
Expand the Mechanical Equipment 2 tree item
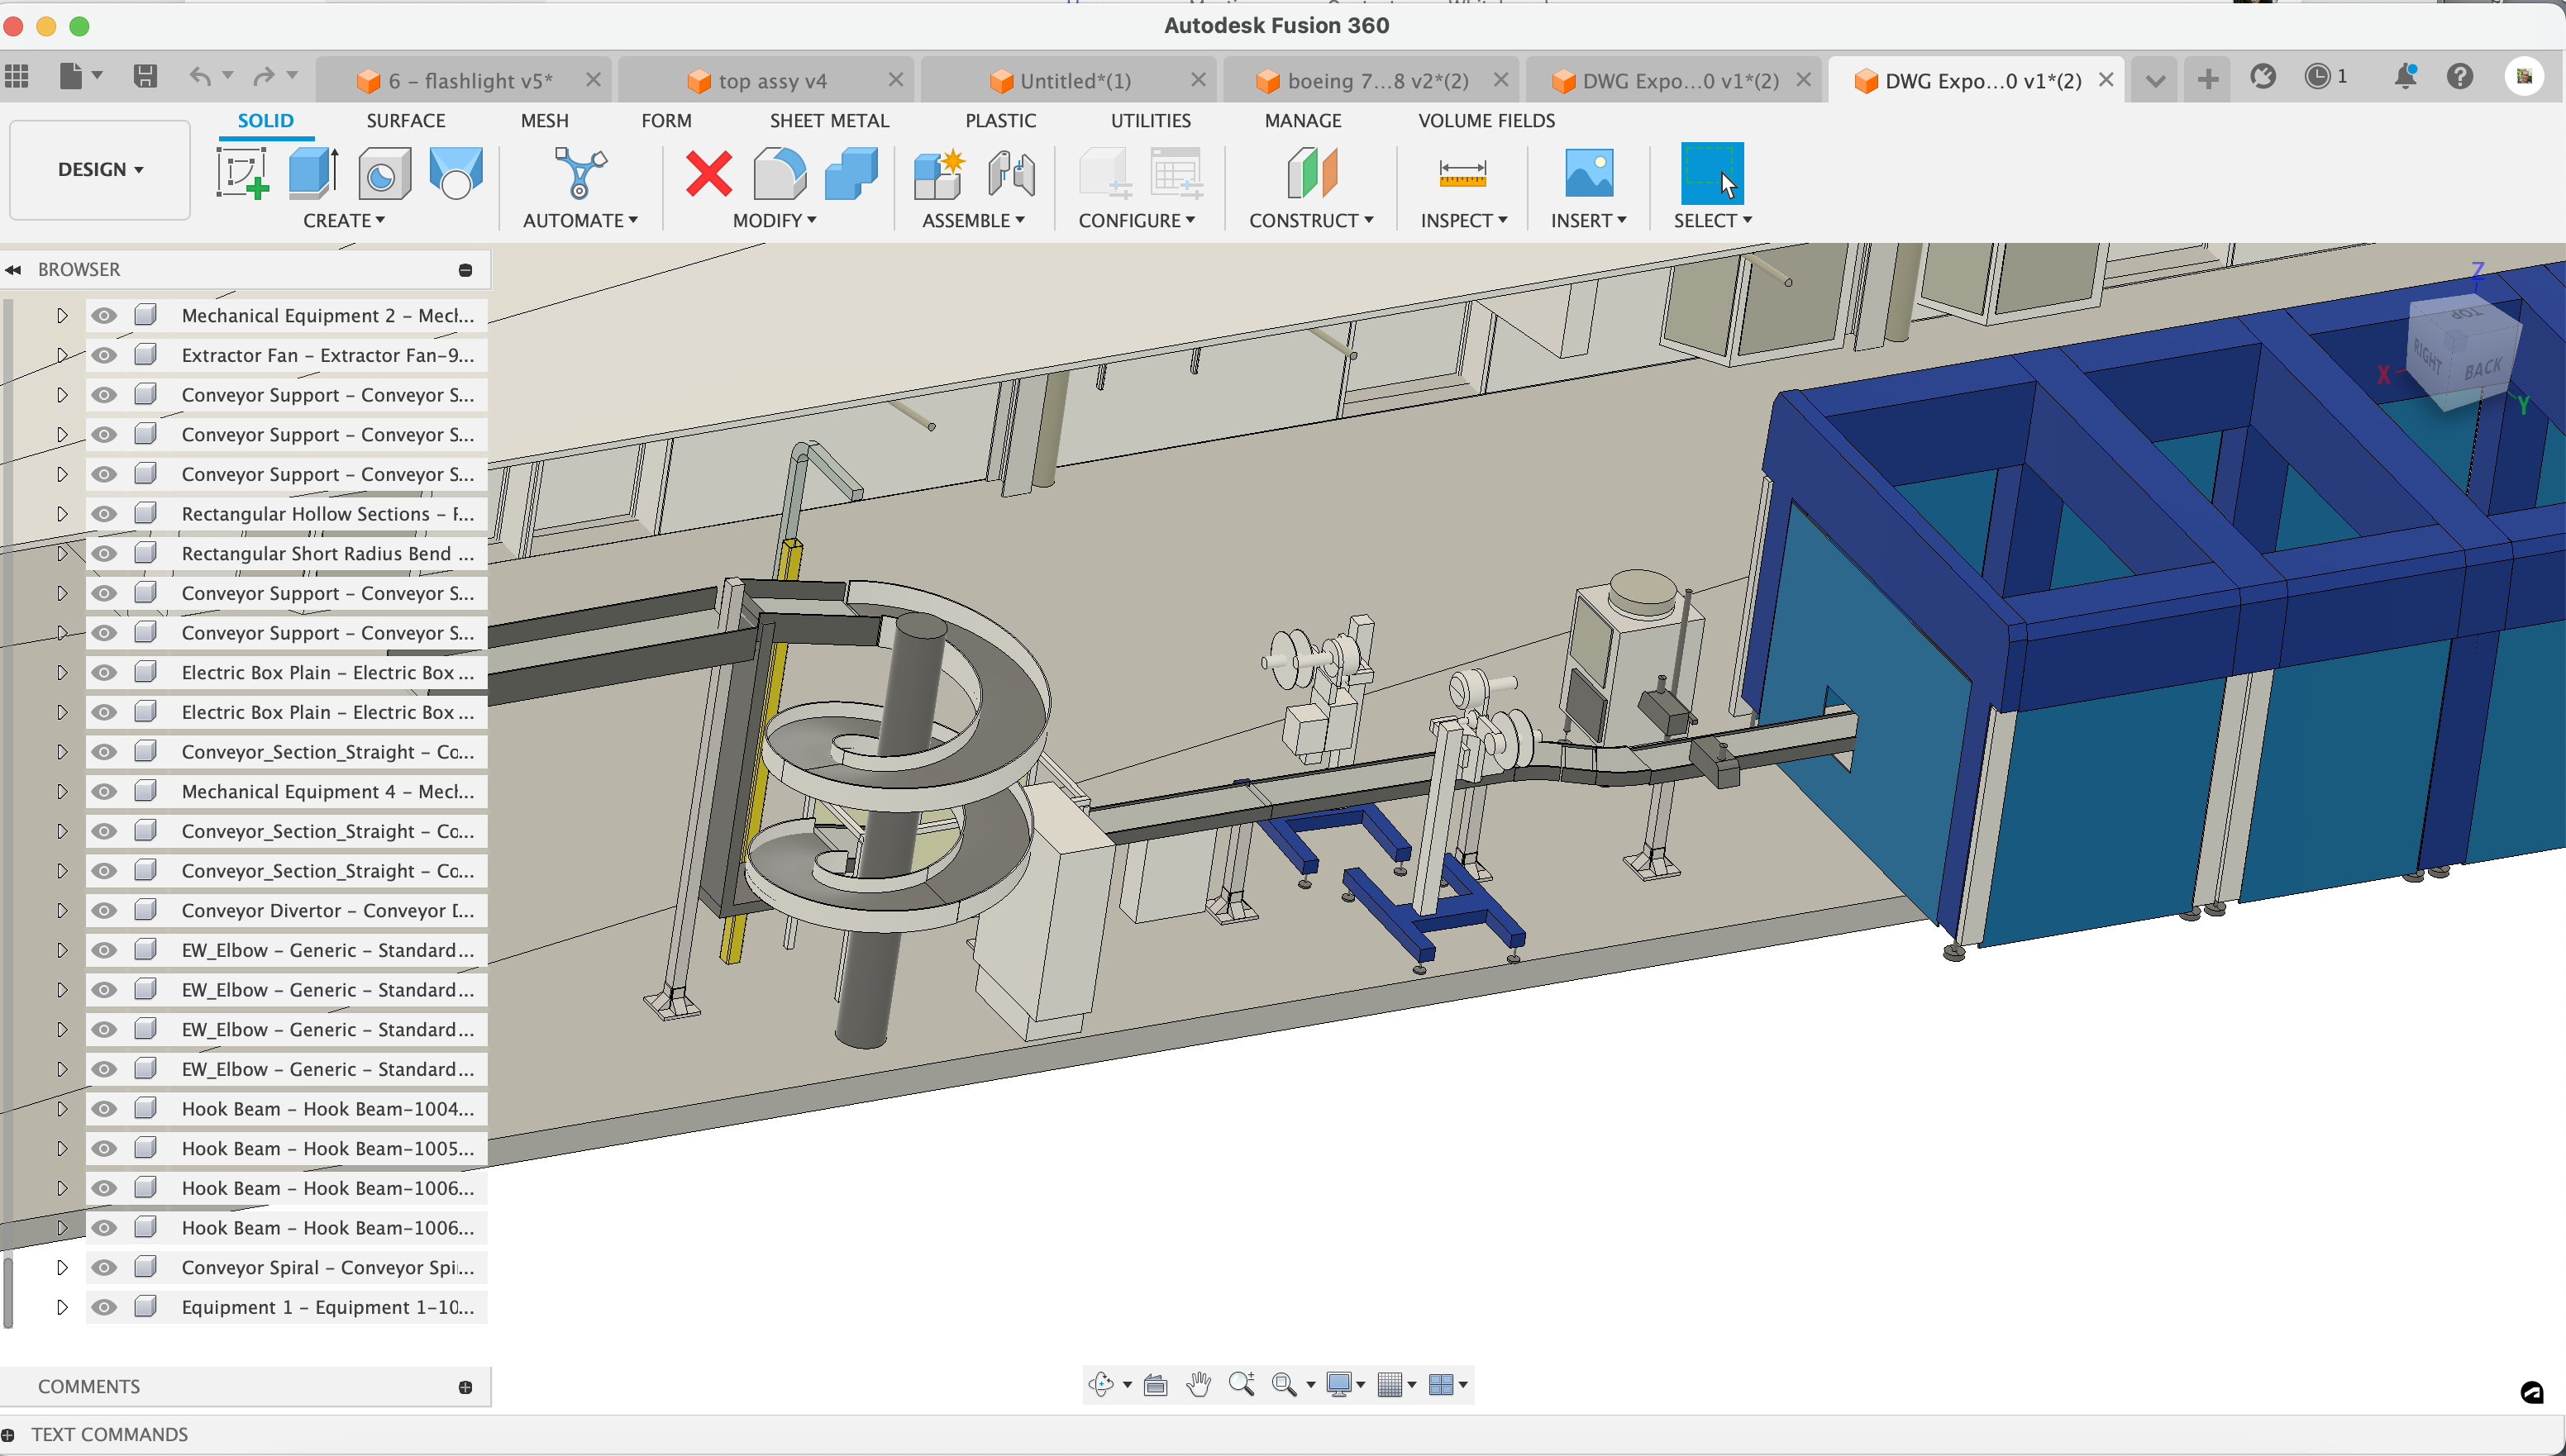click(x=61, y=314)
